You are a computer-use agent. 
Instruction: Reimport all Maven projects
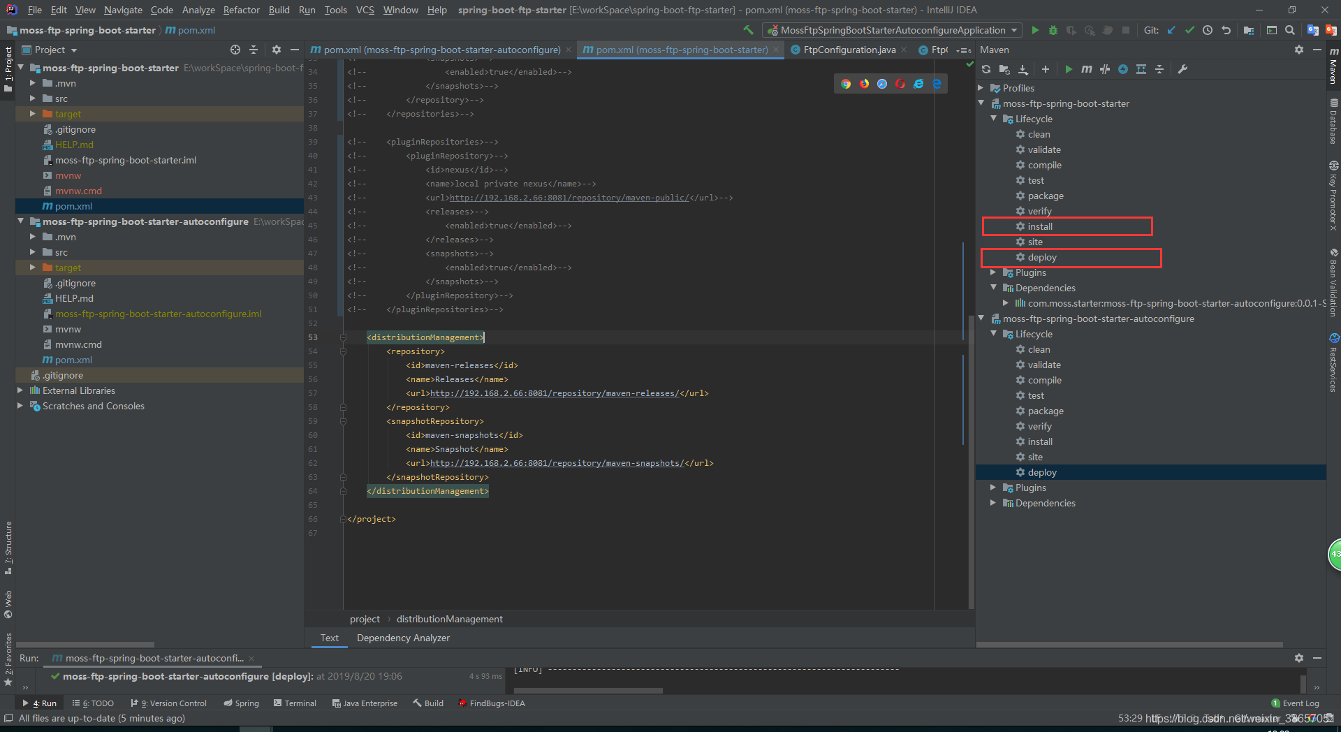pyautogui.click(x=986, y=69)
